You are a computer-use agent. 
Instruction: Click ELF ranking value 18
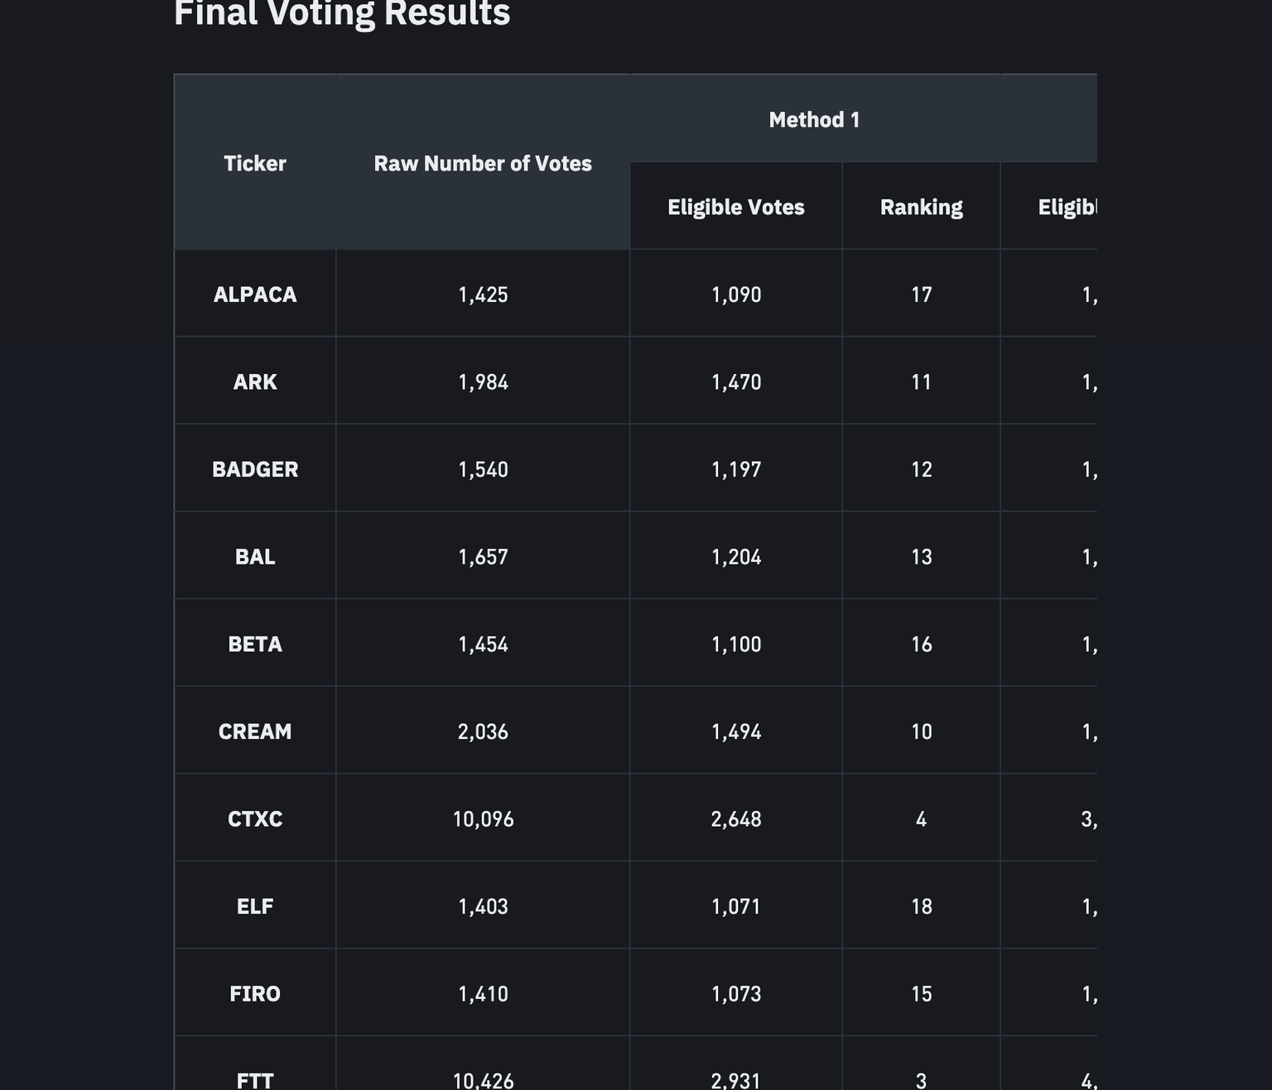[921, 906]
